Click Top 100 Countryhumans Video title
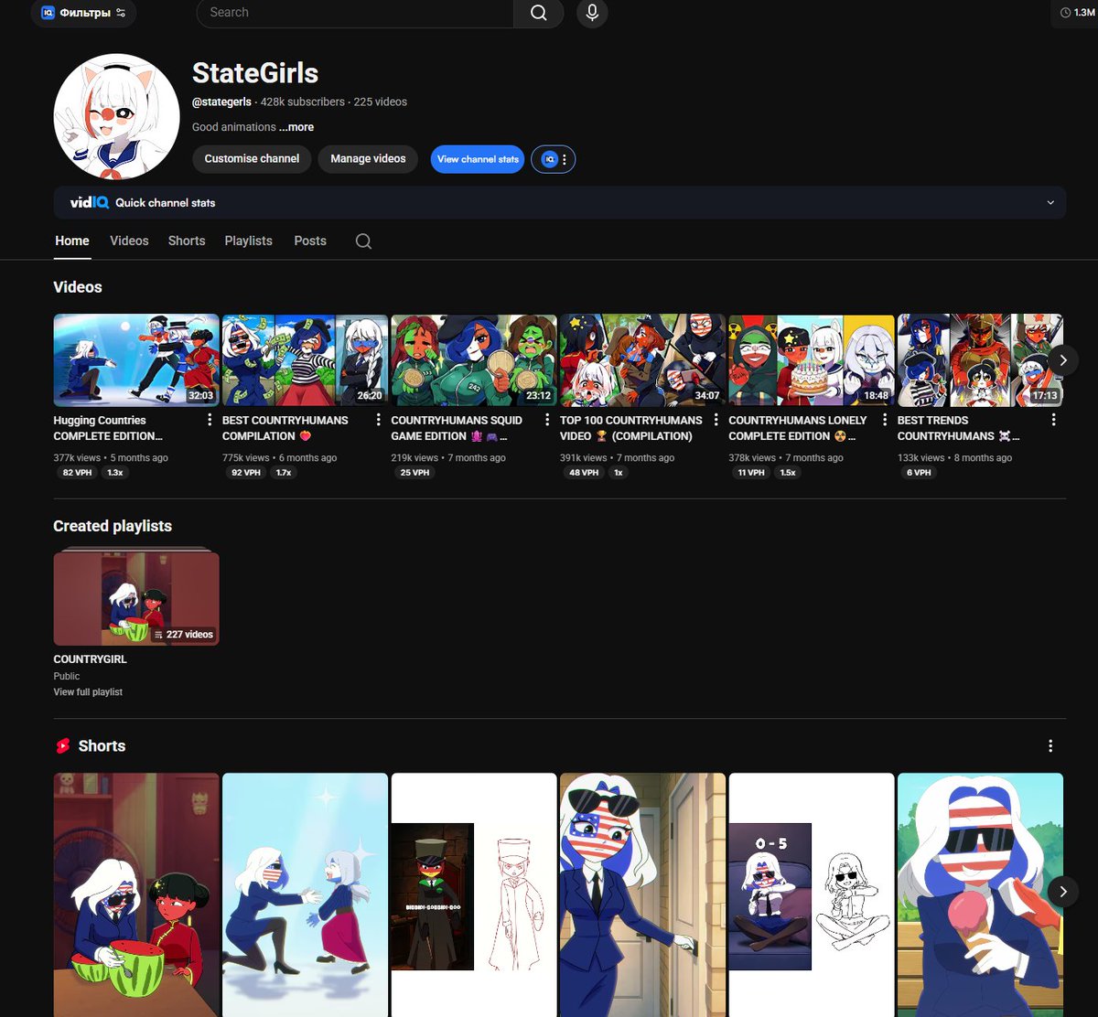 click(x=631, y=428)
